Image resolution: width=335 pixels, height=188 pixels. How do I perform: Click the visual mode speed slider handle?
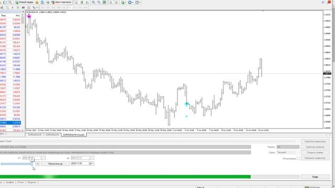(x=32, y=163)
